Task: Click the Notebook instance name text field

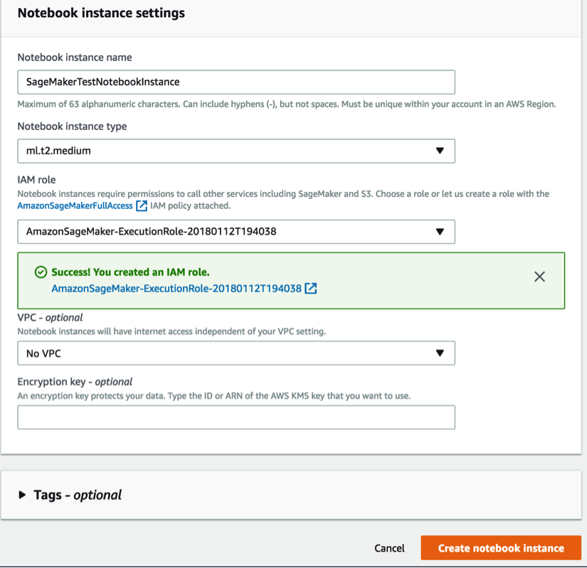Action: (236, 82)
